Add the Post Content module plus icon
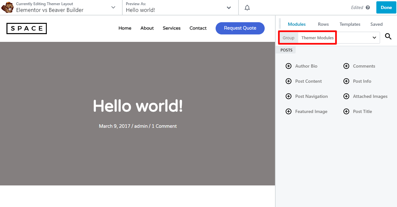 click(289, 81)
